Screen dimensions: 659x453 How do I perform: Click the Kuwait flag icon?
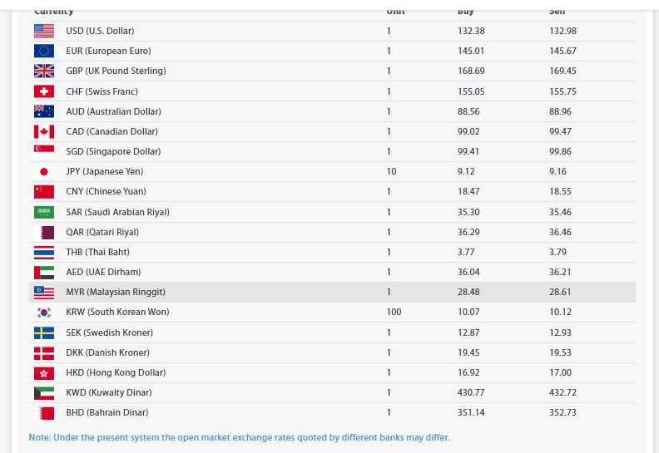[44, 393]
